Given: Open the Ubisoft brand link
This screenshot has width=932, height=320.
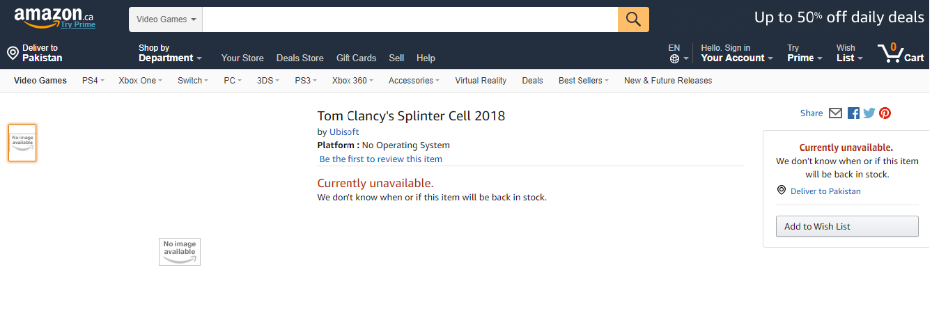Looking at the screenshot, I should pos(344,131).
